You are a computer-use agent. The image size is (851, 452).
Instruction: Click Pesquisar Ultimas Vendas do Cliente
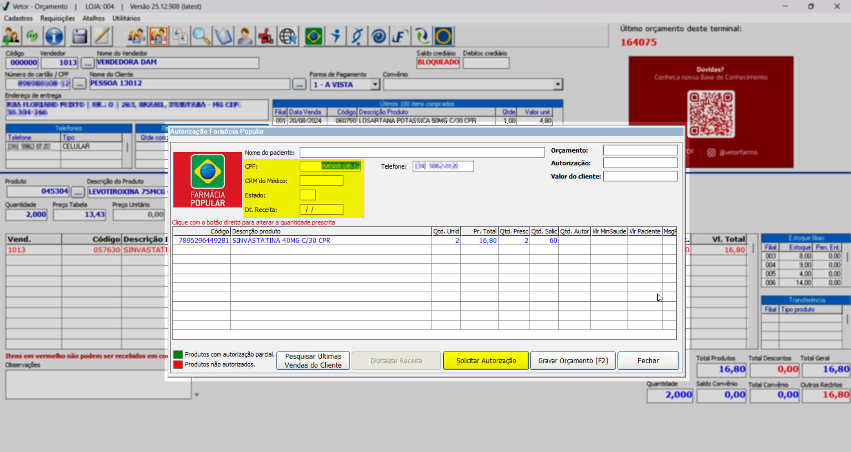(x=313, y=361)
